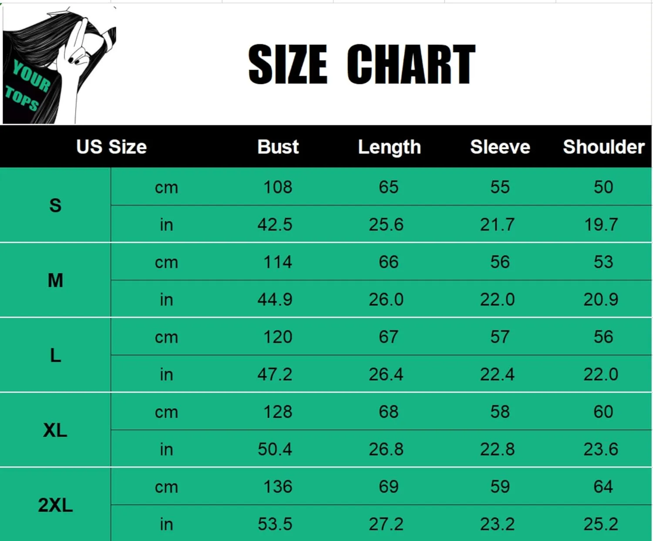Select the L length 26.4 inch cell

386,374
